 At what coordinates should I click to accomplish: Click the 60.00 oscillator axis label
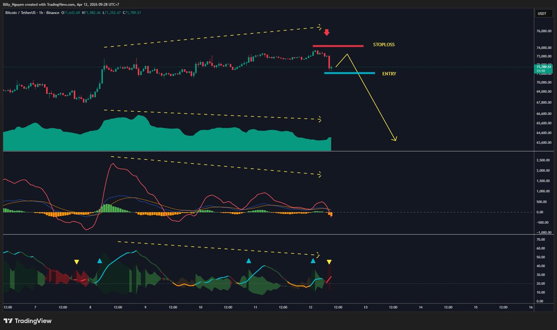[x=540, y=248]
